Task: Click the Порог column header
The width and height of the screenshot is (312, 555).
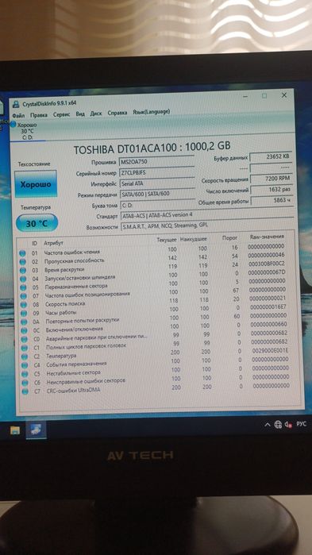Action: pos(230,238)
